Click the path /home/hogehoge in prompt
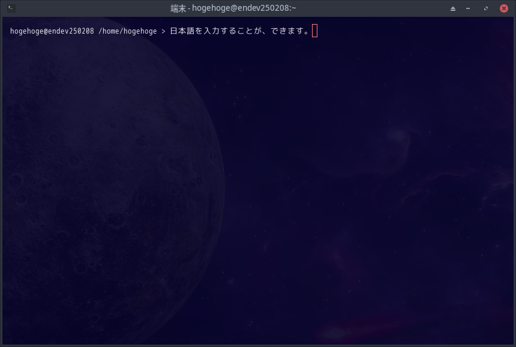Image resolution: width=516 pixels, height=347 pixels. click(128, 31)
